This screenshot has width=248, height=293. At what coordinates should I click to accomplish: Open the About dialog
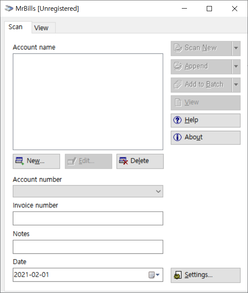click(205, 138)
